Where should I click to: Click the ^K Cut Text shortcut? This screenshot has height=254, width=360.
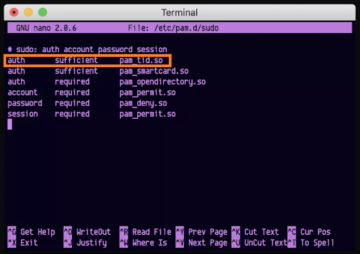[255, 232]
